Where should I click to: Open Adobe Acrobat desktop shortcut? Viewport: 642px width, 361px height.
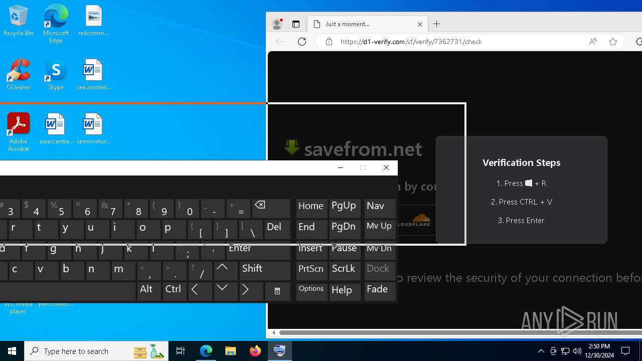(19, 132)
